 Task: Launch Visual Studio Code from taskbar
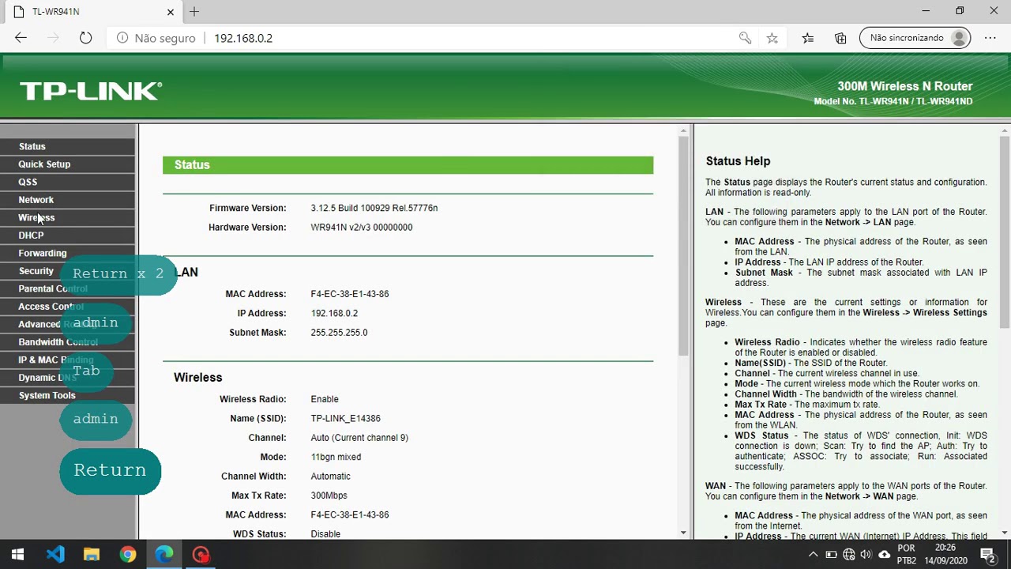pos(54,554)
